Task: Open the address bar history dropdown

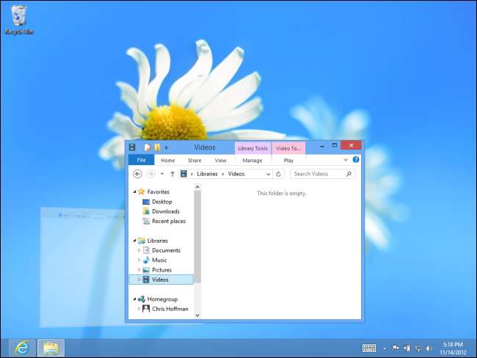Action: 269,174
